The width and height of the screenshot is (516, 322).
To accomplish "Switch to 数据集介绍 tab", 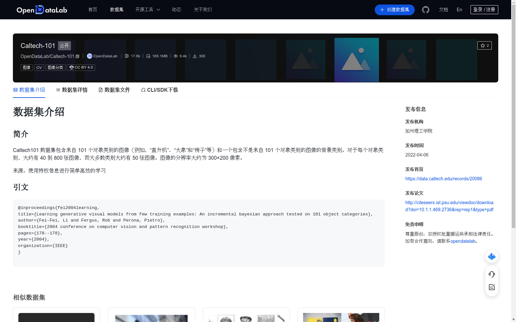I will (29, 90).
